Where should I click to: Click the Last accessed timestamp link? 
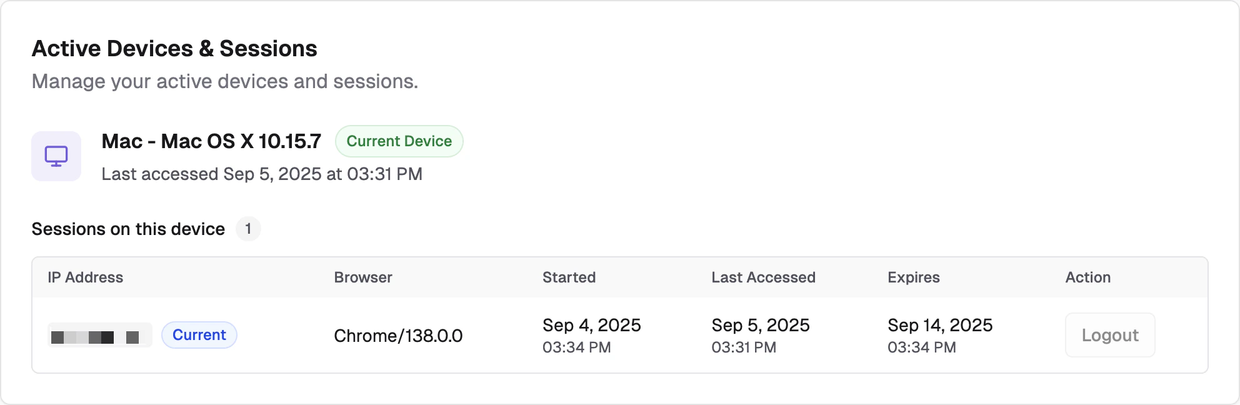262,174
